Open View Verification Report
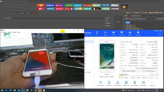Screen dimensions: 164x92 pyautogui.click(x=129, y=71)
